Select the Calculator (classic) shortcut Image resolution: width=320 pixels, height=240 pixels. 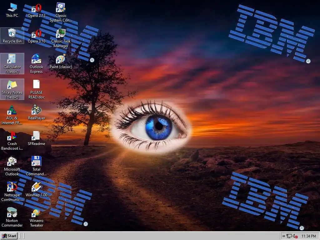(12, 63)
